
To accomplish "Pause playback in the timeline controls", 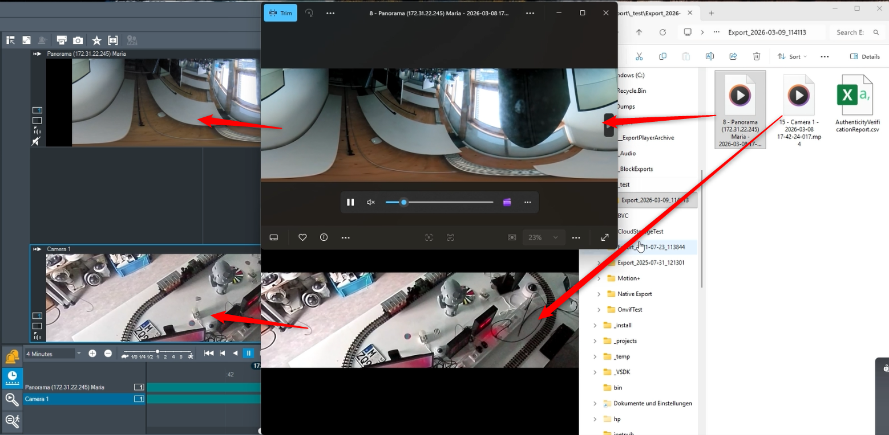I will click(x=248, y=354).
